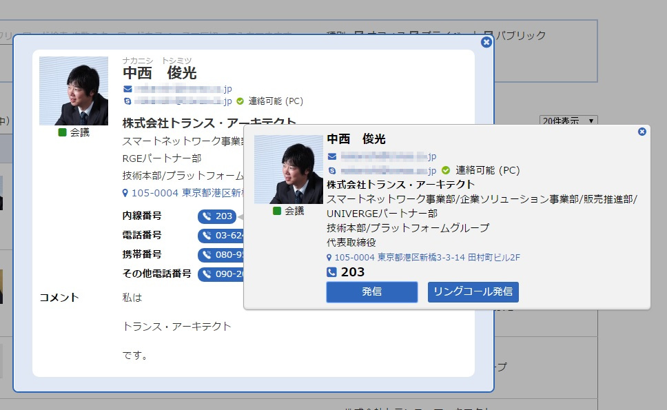Open the address link in the call popup
667x410 pixels.
pos(427,257)
